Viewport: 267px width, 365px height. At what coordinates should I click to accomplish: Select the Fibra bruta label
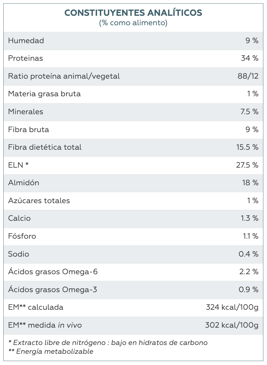point(29,130)
